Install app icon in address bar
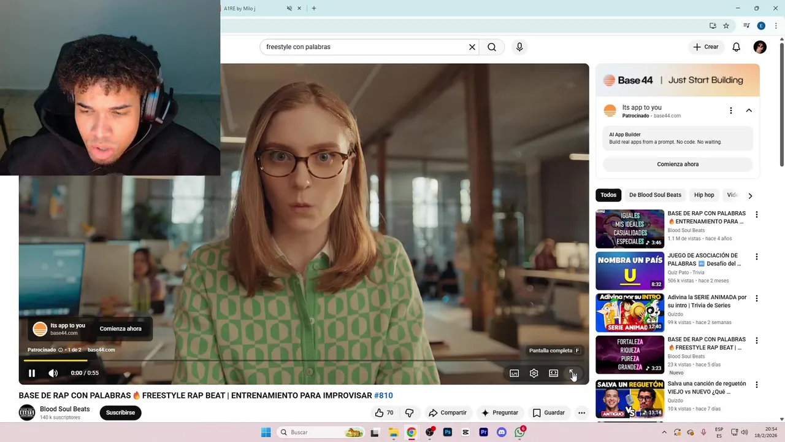The width and height of the screenshot is (785, 442). point(713,26)
